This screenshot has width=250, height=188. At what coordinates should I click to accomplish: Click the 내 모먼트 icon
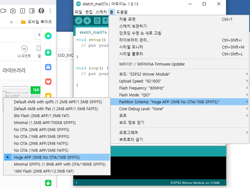[x=24, y=52]
